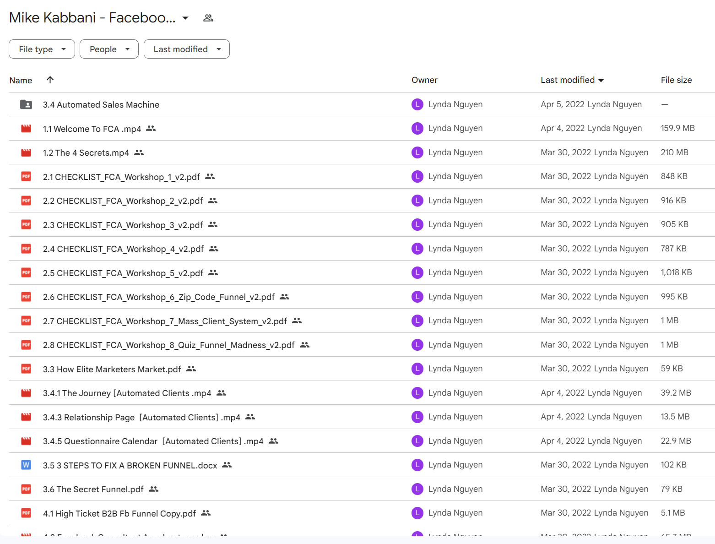This screenshot has height=544, width=715.
Task: Open the People filter dropdown
Action: point(109,49)
